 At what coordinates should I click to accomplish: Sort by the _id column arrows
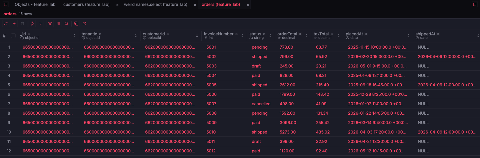click(x=75, y=36)
